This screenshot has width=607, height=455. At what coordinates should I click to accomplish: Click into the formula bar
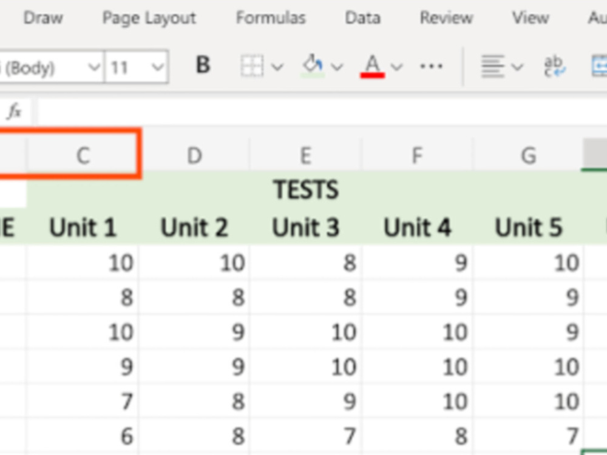[322, 112]
